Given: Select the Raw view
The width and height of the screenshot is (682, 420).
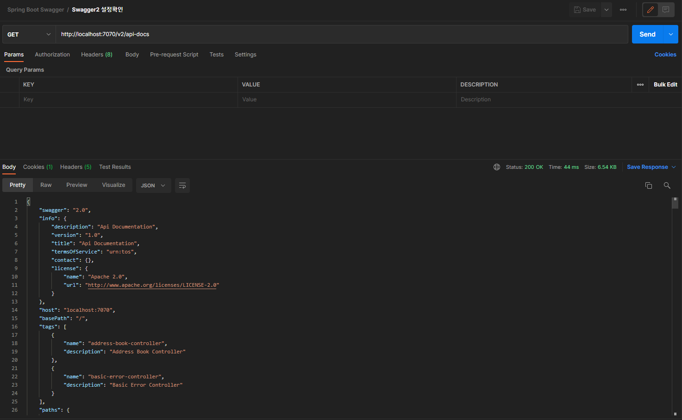Looking at the screenshot, I should tap(46, 185).
